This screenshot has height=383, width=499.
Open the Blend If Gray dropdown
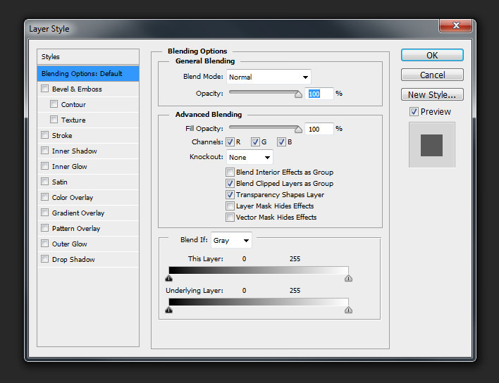pyautogui.click(x=231, y=240)
